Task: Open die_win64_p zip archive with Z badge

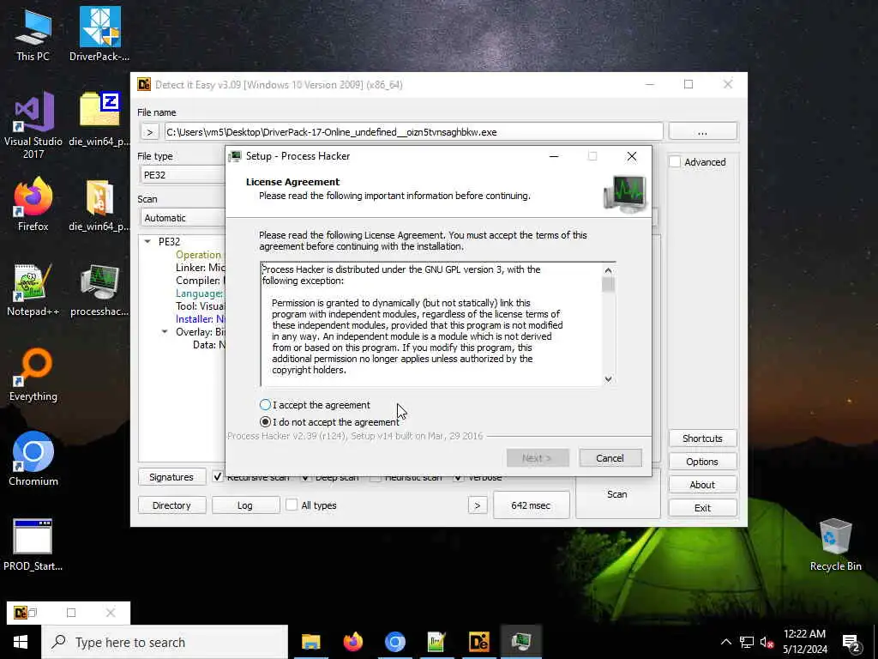Action: [x=99, y=119]
